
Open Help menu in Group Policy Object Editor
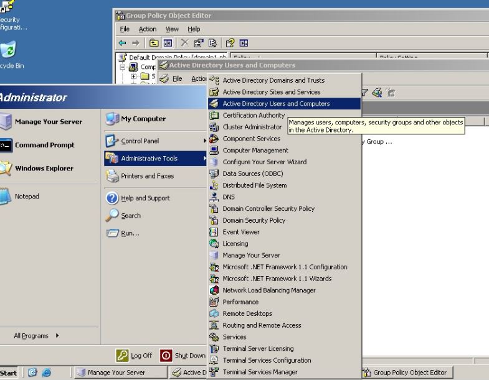pyautogui.click(x=194, y=29)
